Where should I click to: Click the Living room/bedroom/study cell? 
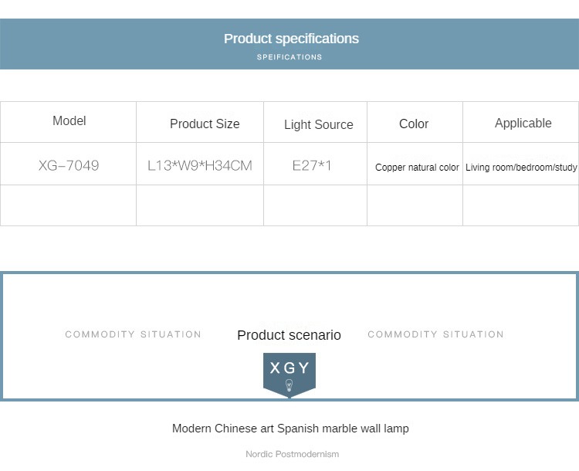coord(521,168)
